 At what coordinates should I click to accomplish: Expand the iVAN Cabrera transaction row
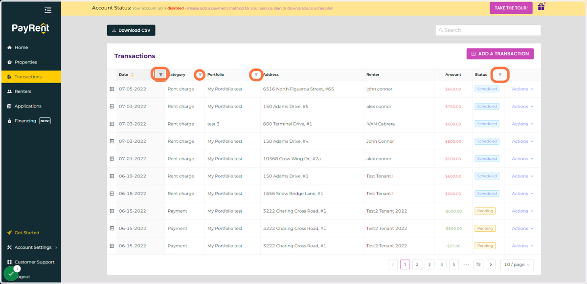(112, 124)
